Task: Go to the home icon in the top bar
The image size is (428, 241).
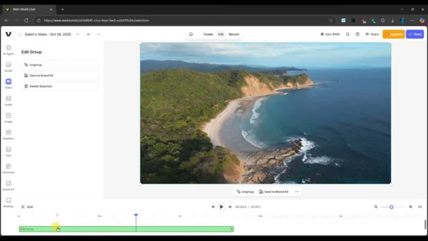Action: coord(191,34)
